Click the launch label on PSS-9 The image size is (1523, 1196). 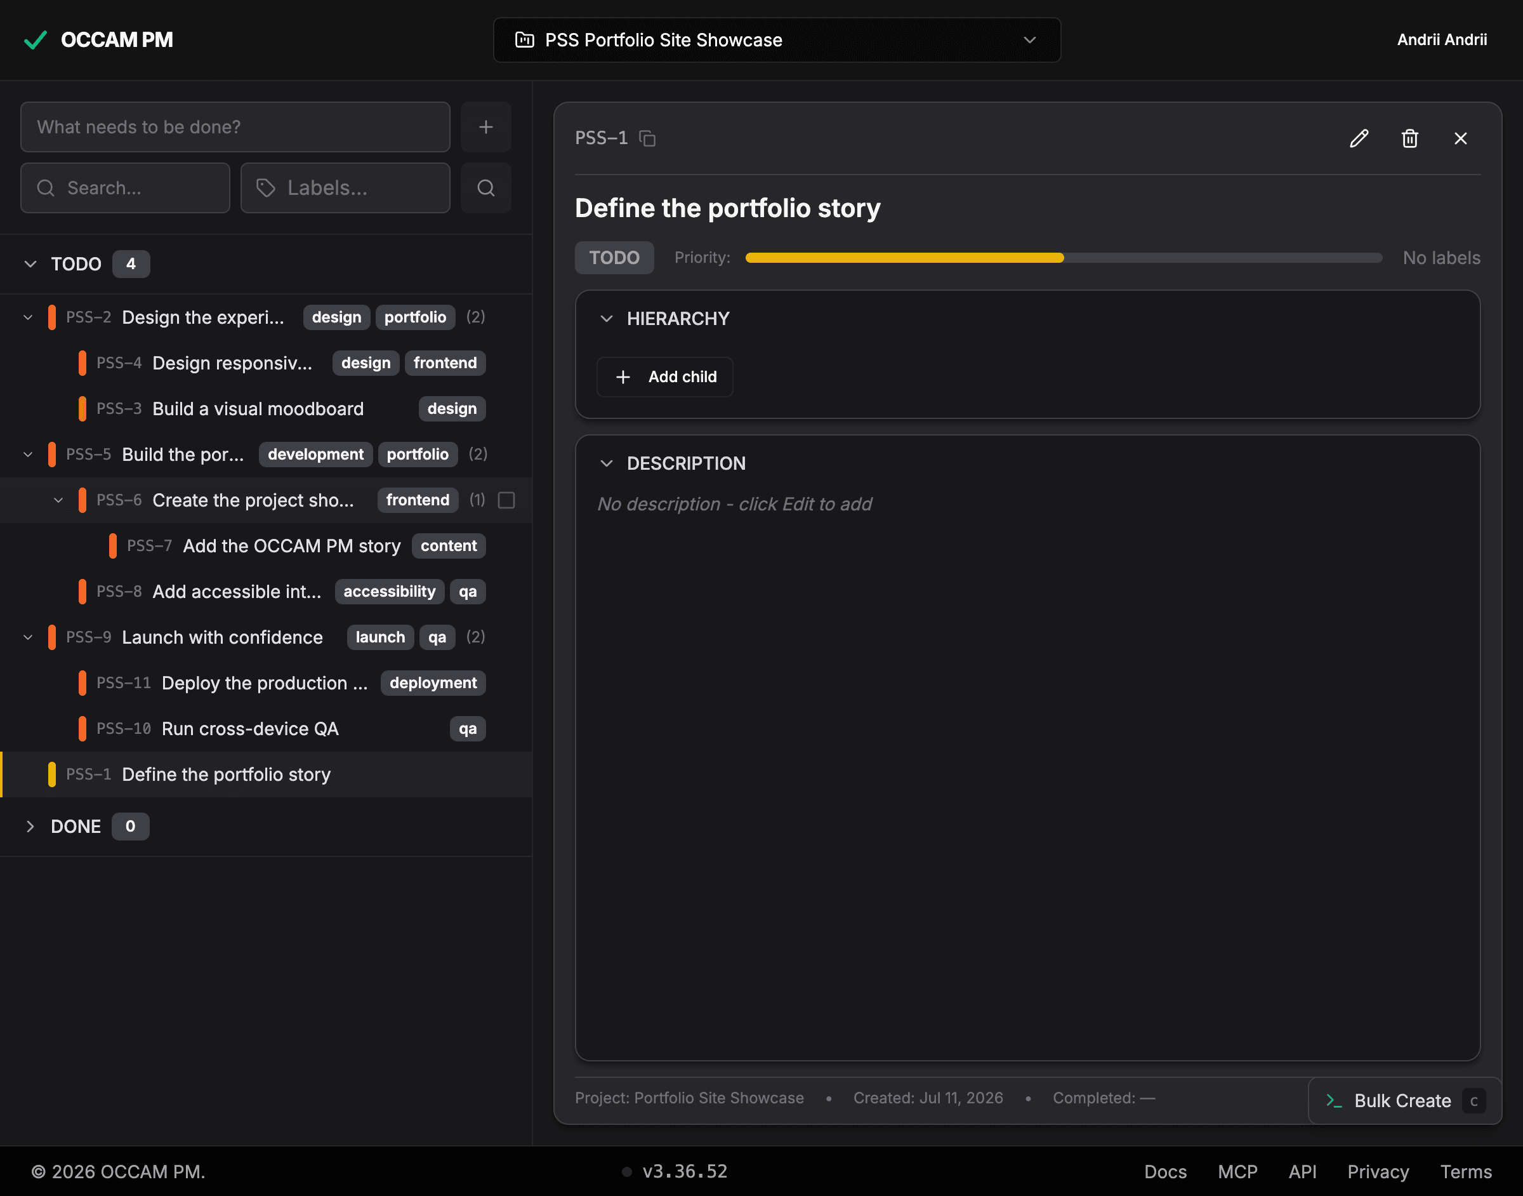[x=380, y=637]
